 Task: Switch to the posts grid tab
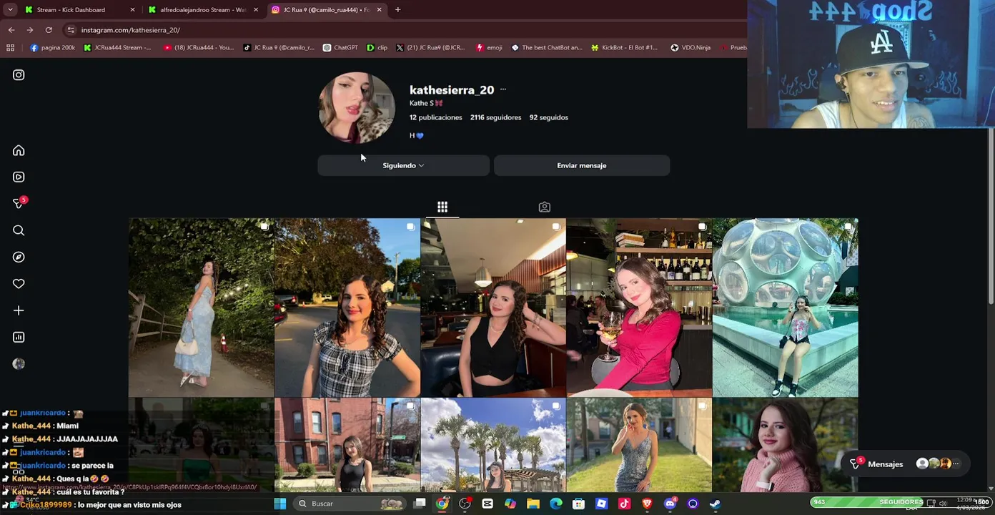click(442, 207)
